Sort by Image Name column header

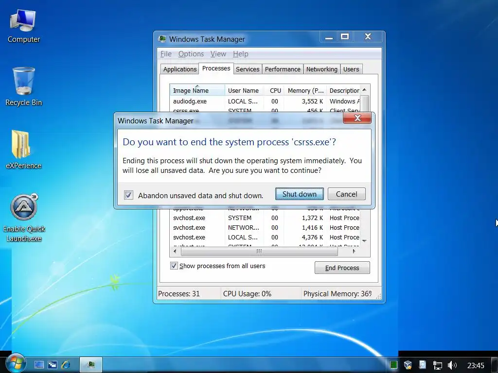197,90
